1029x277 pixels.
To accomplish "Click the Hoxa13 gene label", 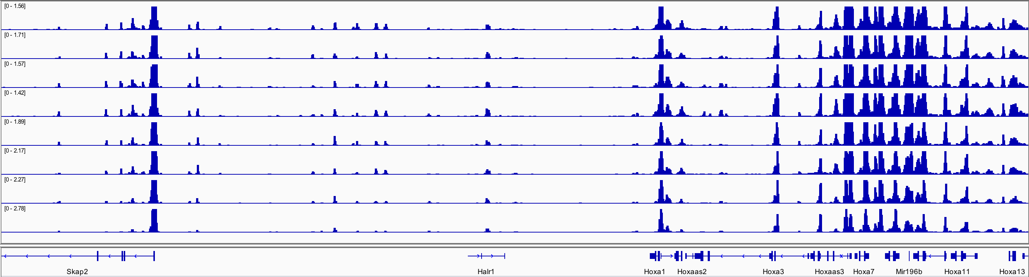I will coord(1012,272).
